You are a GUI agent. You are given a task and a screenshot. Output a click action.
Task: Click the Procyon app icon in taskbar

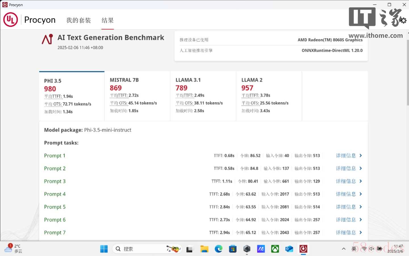click(303, 249)
